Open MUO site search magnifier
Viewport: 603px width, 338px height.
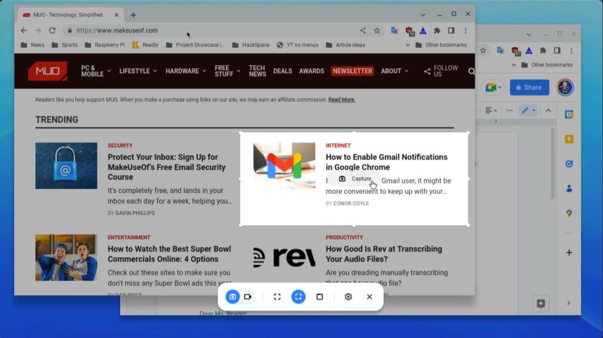tap(471, 71)
